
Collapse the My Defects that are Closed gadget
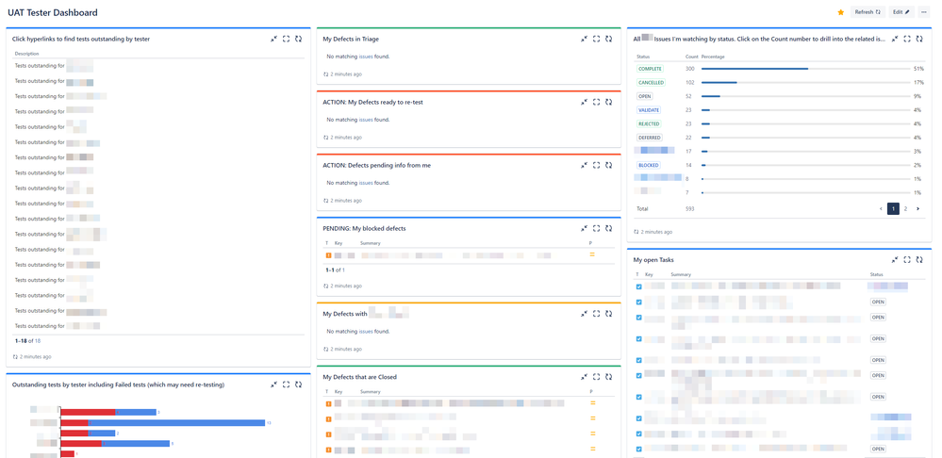click(x=584, y=377)
